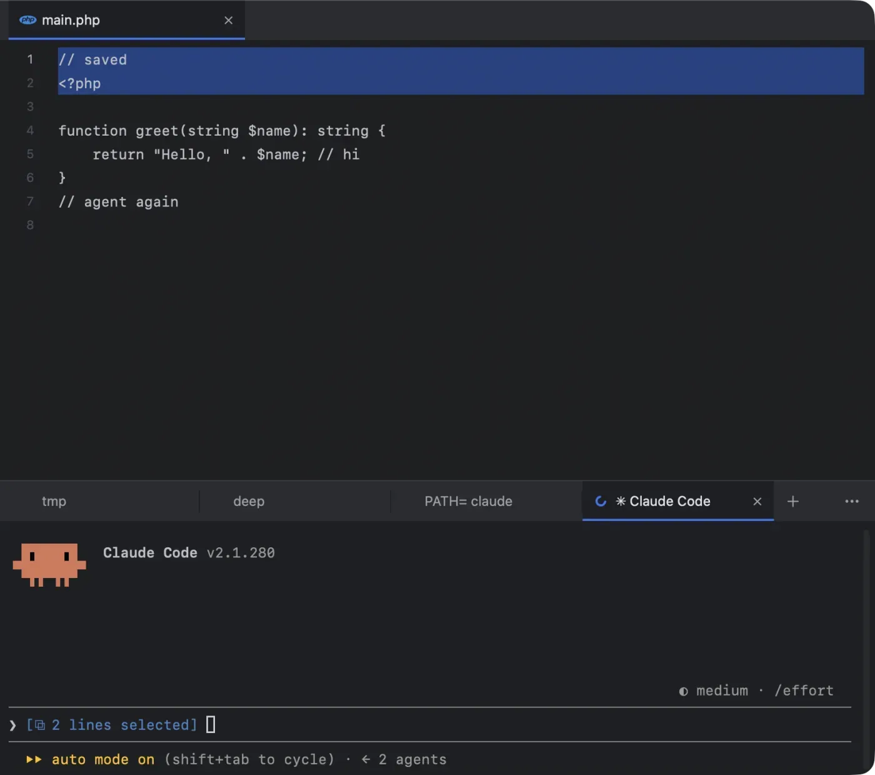875x775 pixels.
Task: Open the tmp terminal tab
Action: pos(54,501)
